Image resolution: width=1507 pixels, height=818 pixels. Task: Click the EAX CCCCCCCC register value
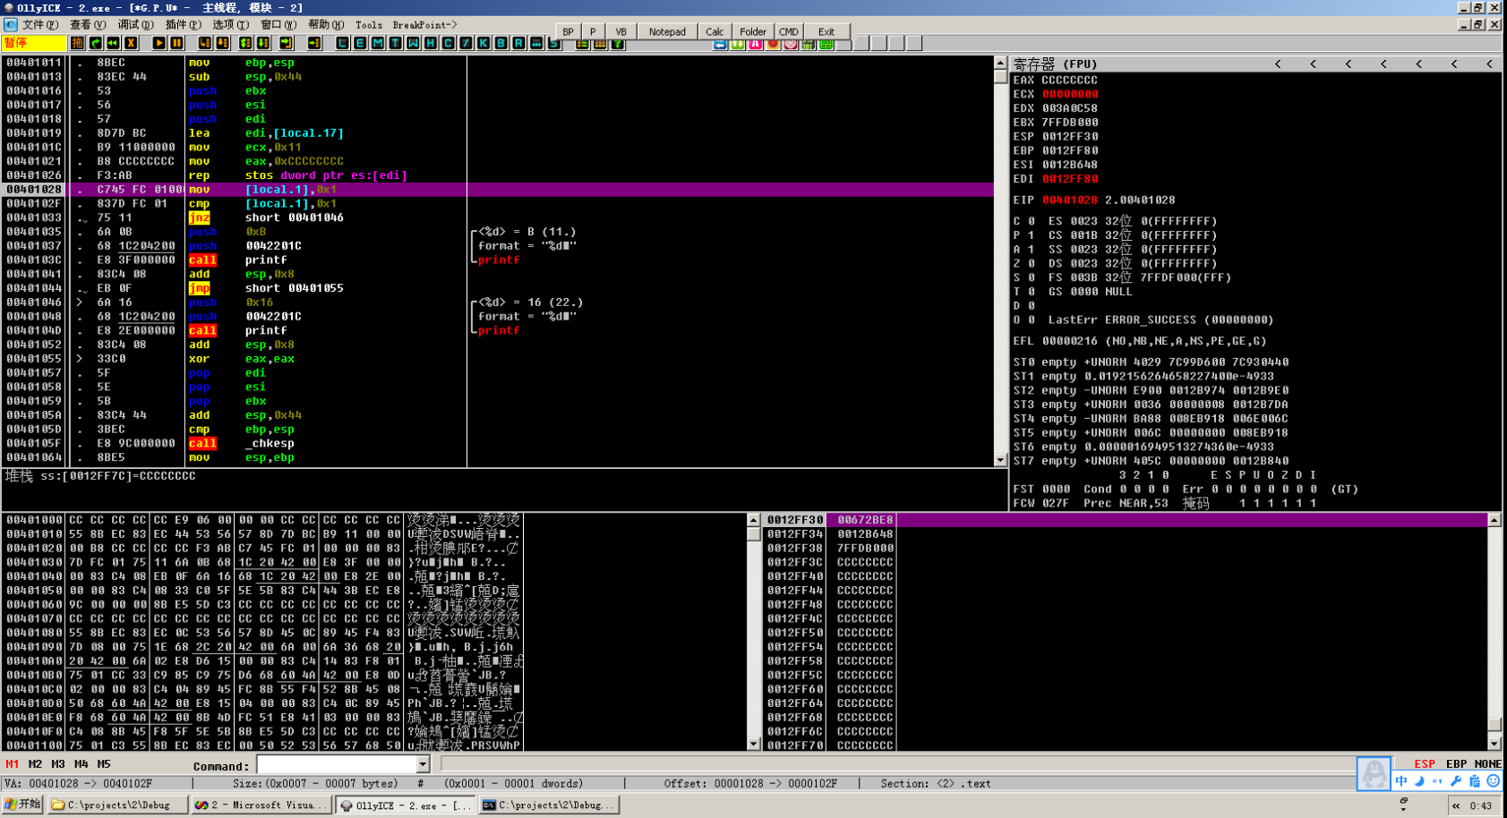pyautogui.click(x=1069, y=80)
